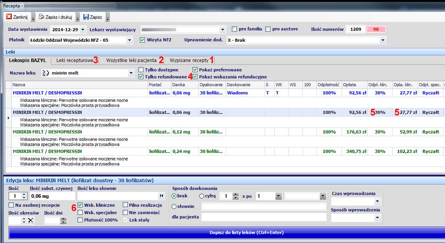Viewport: 445px width, 243px height.
Task: Click the search icon in Nazwa leku field
Action: 46,73
